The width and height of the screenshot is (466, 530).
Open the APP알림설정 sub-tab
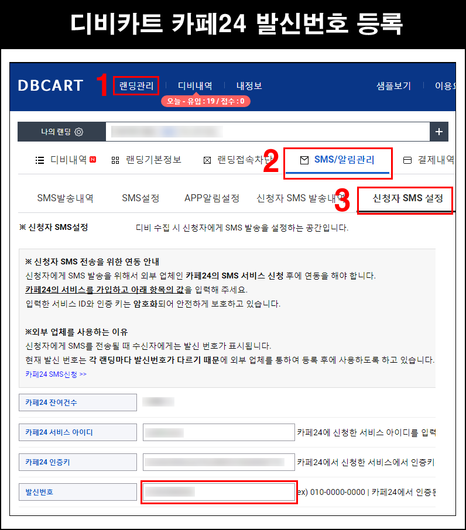(x=211, y=198)
